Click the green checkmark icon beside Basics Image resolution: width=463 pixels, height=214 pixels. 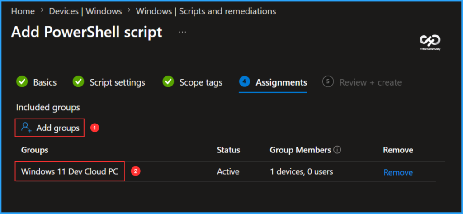[x=22, y=82]
